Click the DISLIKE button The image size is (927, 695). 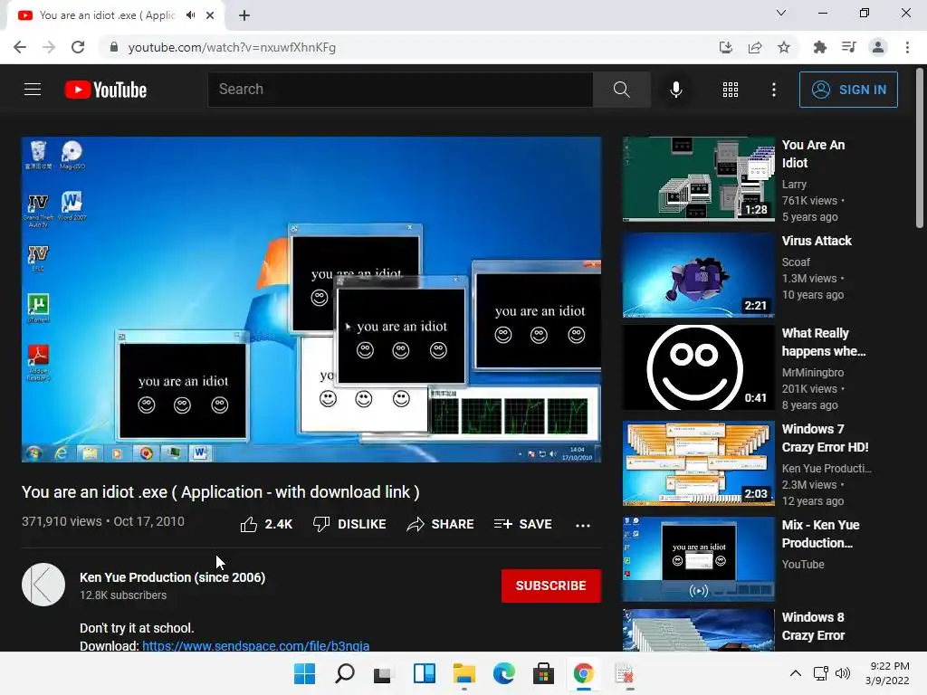349,524
